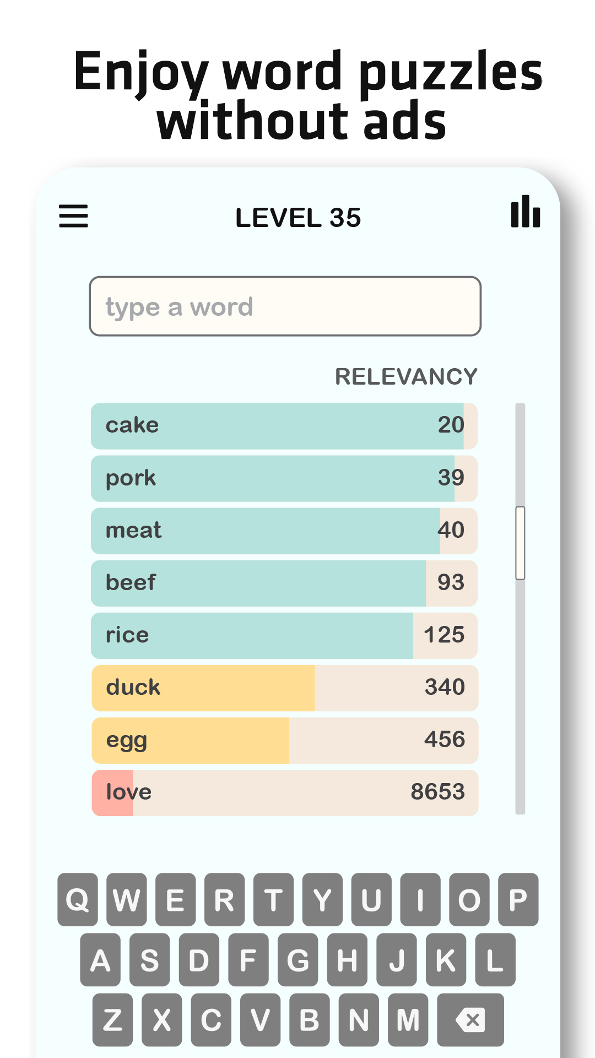The width and height of the screenshot is (595, 1058).
Task: Select the 'pork' guess row
Action: click(x=284, y=478)
